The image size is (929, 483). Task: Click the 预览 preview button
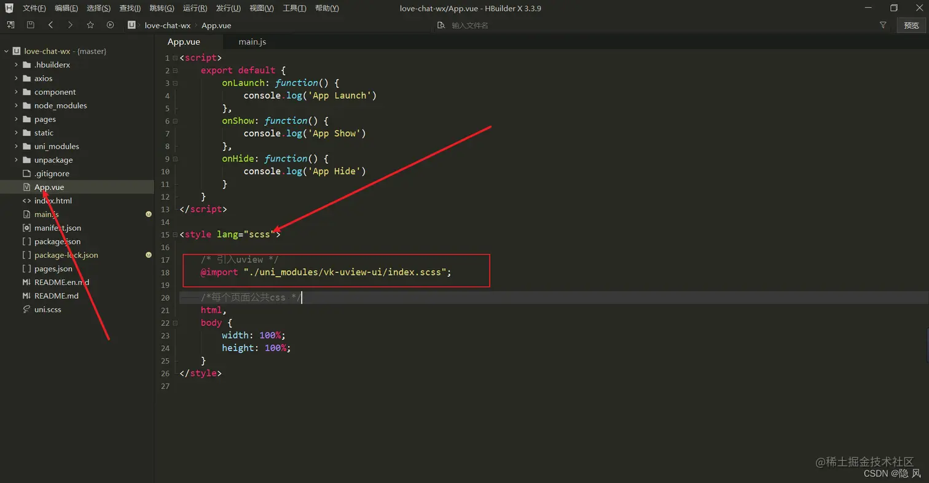pyautogui.click(x=911, y=25)
